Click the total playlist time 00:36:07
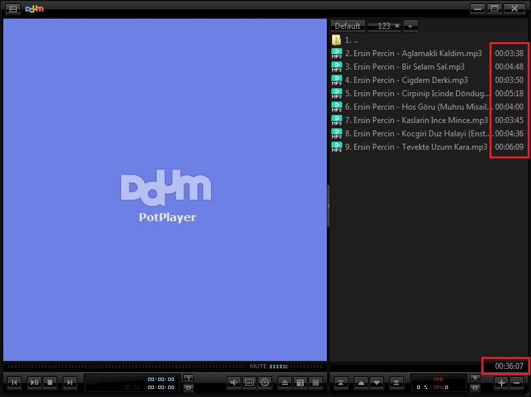Image resolution: width=531 pixels, height=397 pixels. coord(509,366)
